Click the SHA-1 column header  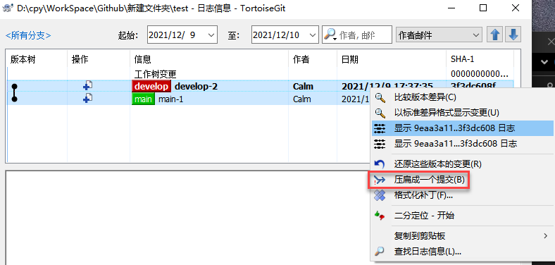click(480, 59)
